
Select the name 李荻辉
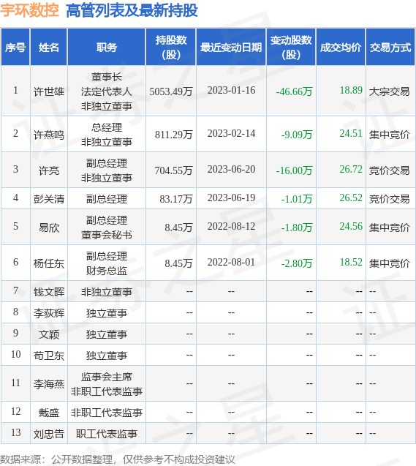coord(49,313)
